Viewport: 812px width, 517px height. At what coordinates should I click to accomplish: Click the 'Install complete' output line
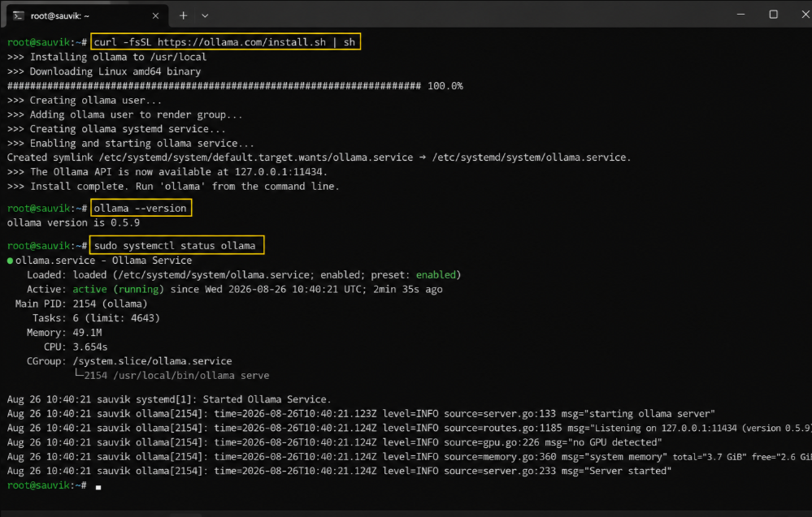tap(173, 186)
